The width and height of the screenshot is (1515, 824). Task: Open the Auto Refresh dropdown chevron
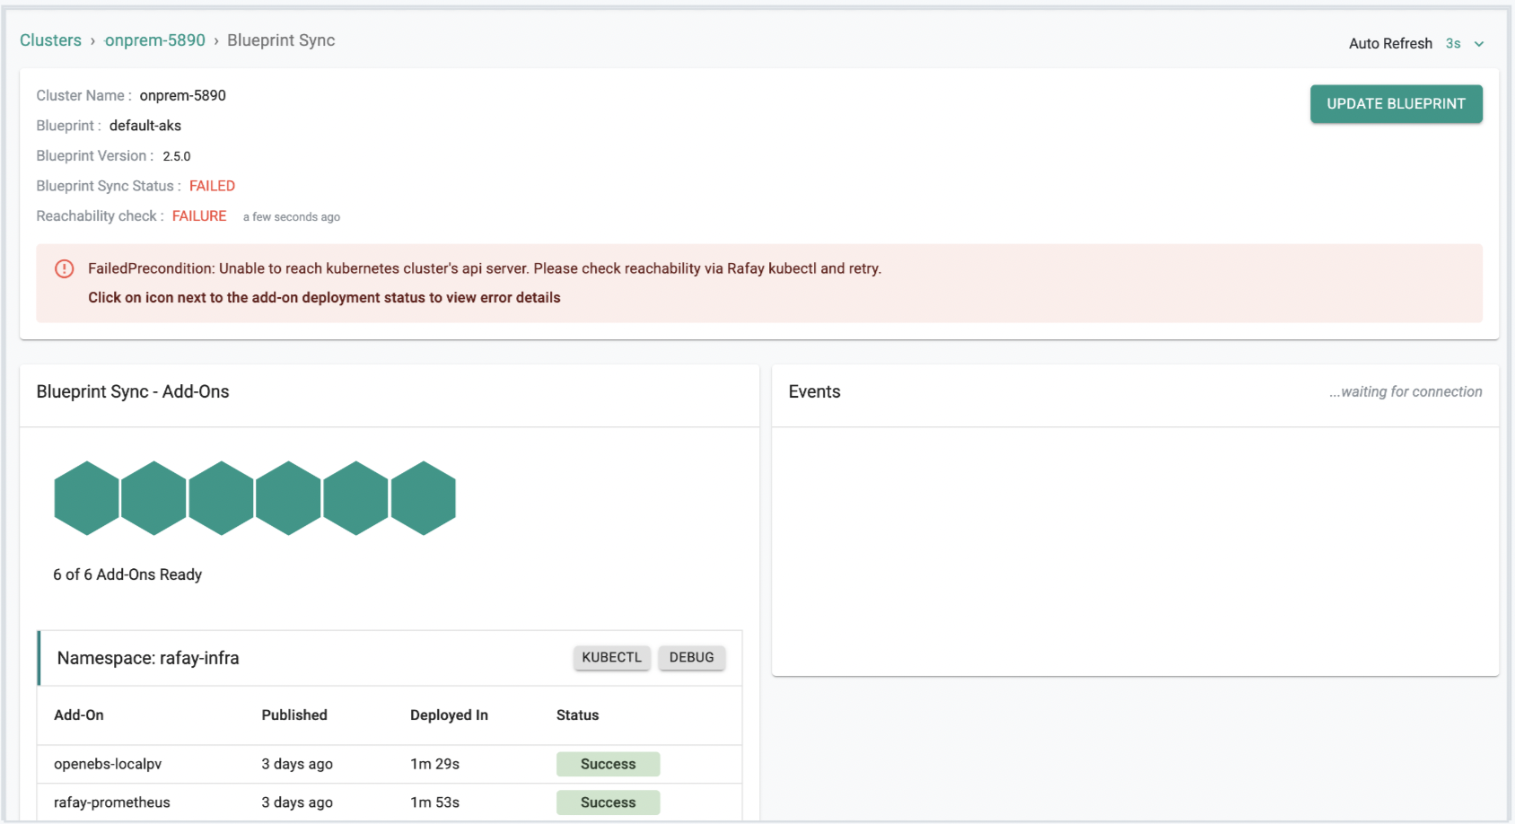1479,44
